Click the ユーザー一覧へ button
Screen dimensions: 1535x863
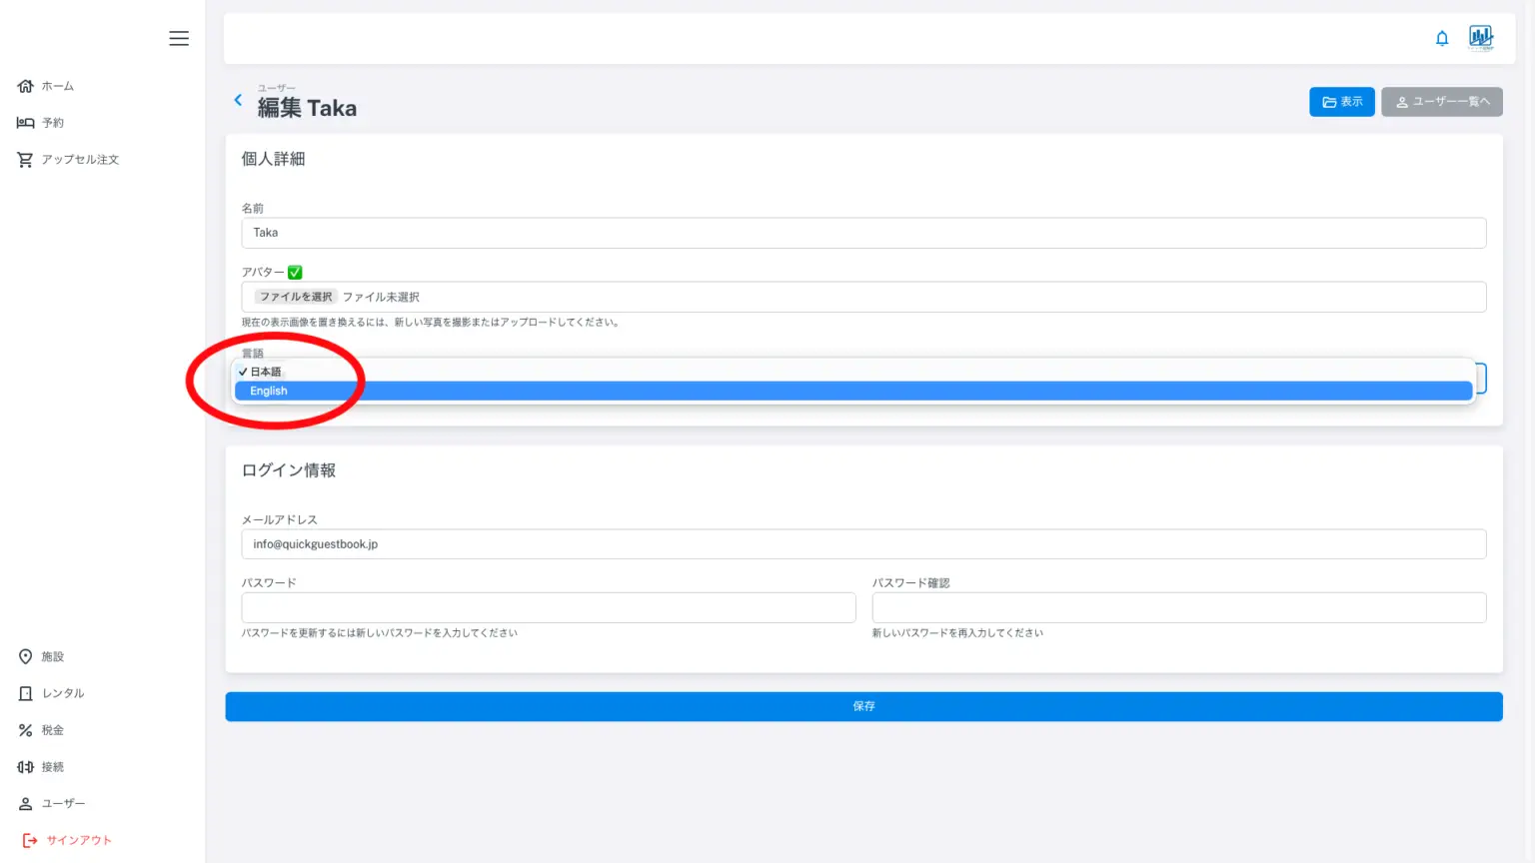(x=1441, y=102)
